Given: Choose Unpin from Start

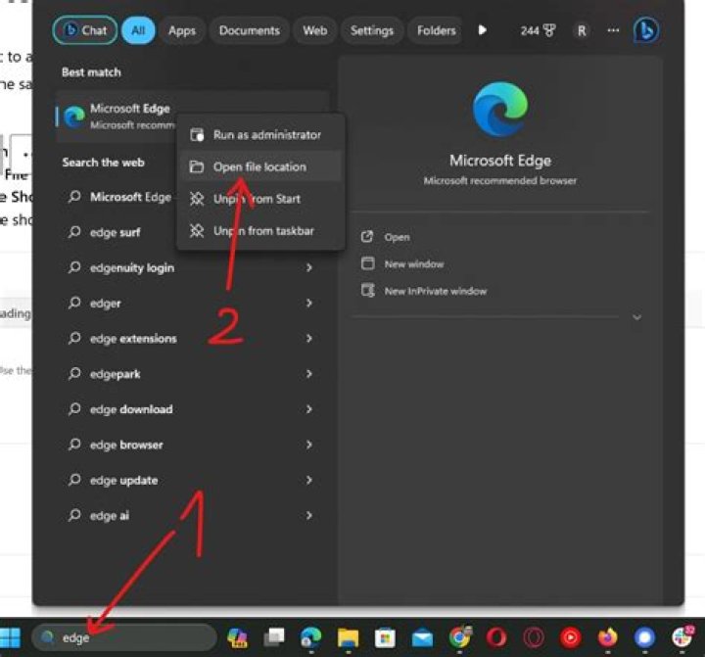Looking at the screenshot, I should (x=260, y=199).
